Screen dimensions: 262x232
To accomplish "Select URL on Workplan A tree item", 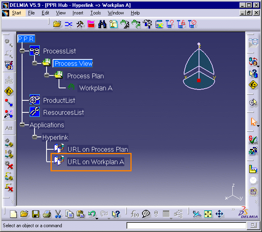I will [96, 162].
